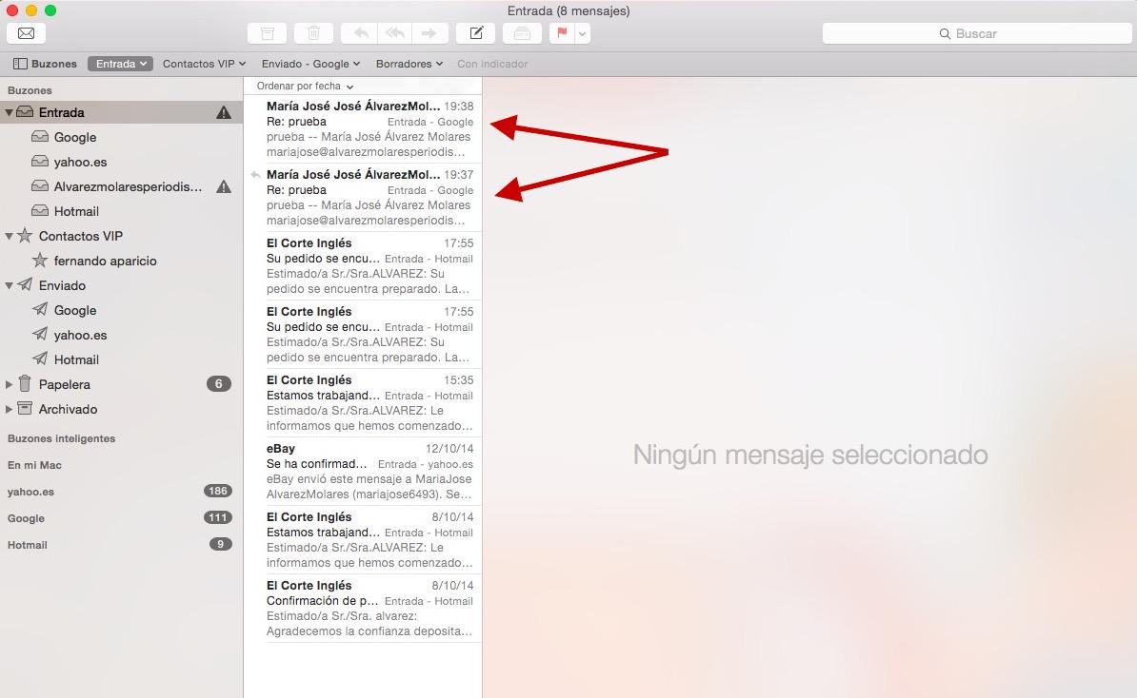This screenshot has width=1137, height=698.
Task: Select the Contactos VIP favorites tab
Action: 204,64
